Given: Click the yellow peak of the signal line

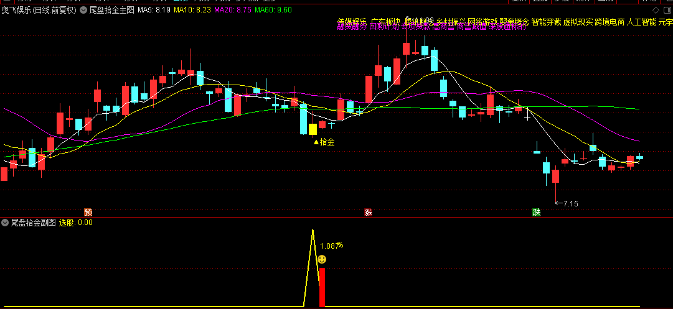Looking at the screenshot, I should [x=313, y=231].
